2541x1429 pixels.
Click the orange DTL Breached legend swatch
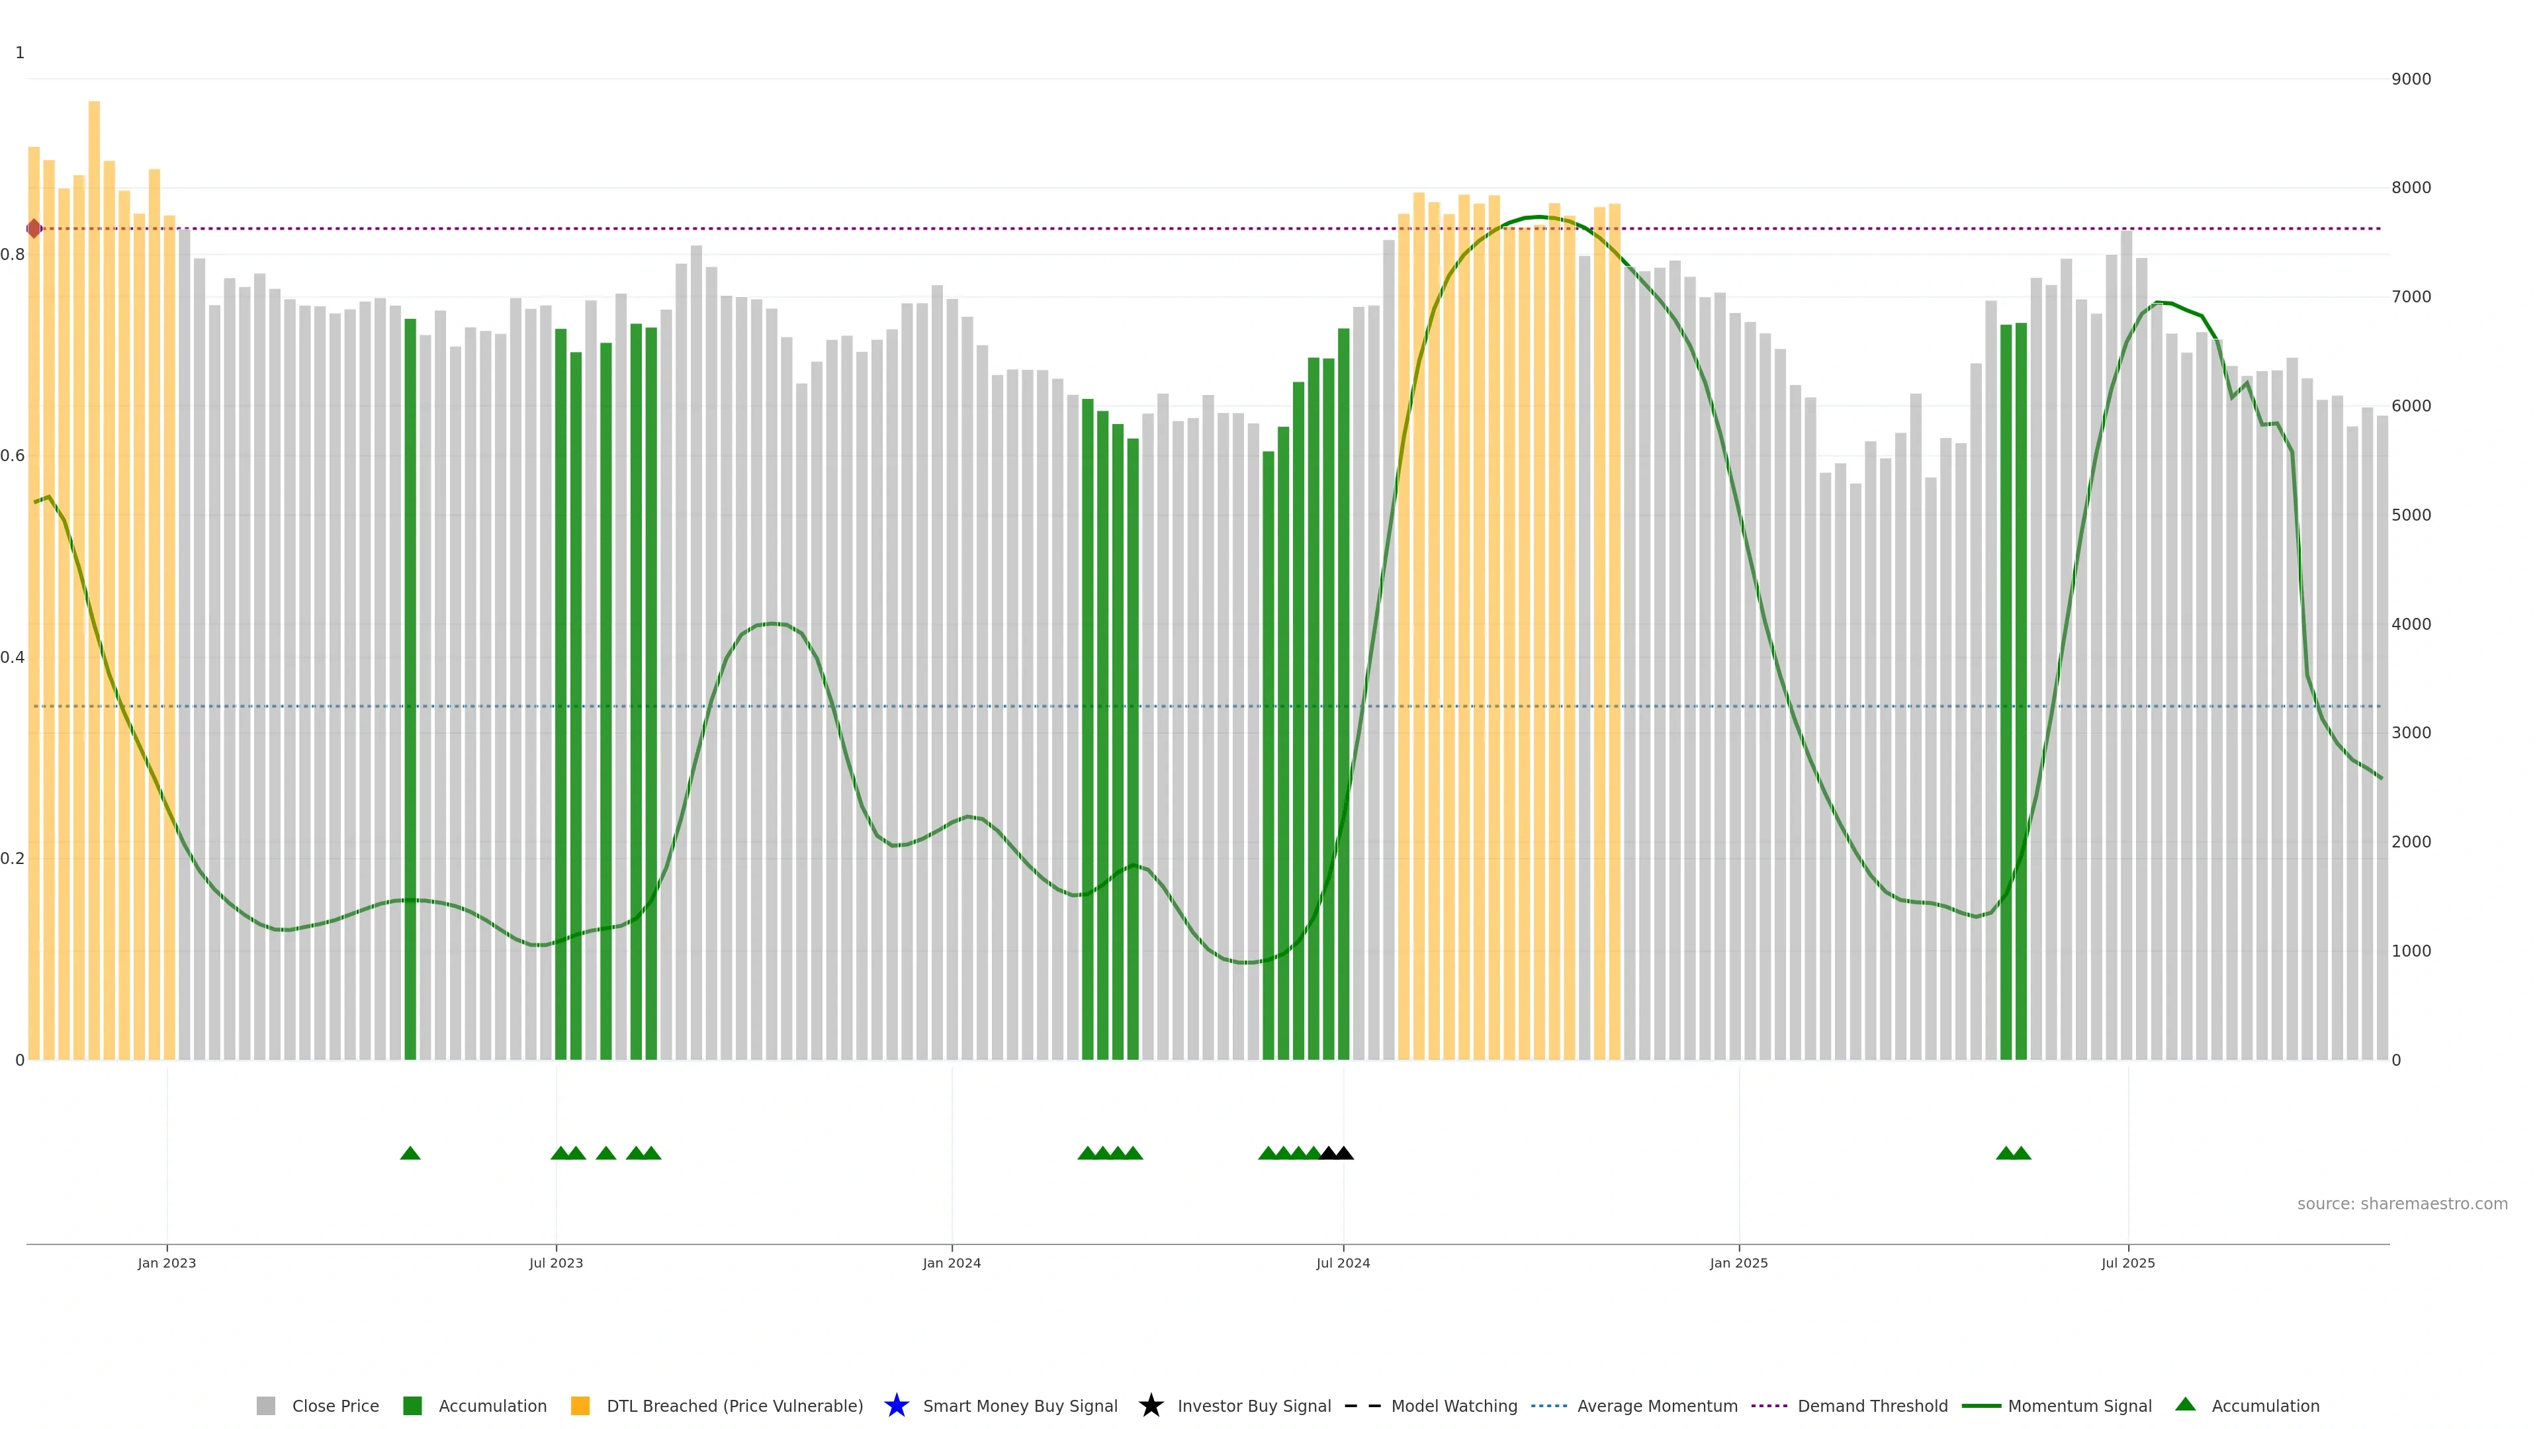coord(580,1405)
